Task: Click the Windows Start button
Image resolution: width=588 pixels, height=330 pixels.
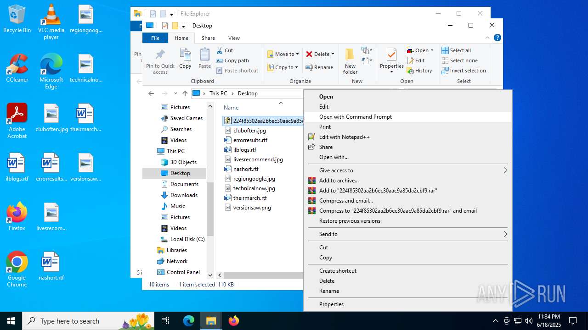Action: point(11,321)
